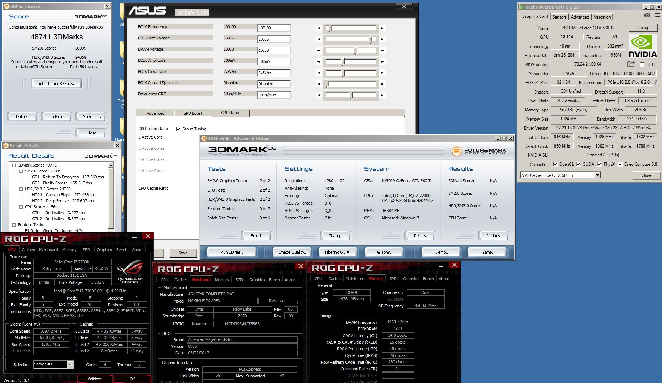Screen dimensions: 662x383
Task: Decrease BCLK Slew Rate with left arrow
Action: point(319,73)
